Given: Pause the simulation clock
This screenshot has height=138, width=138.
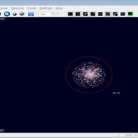Looking at the screenshot, I should pyautogui.click(x=31, y=14).
